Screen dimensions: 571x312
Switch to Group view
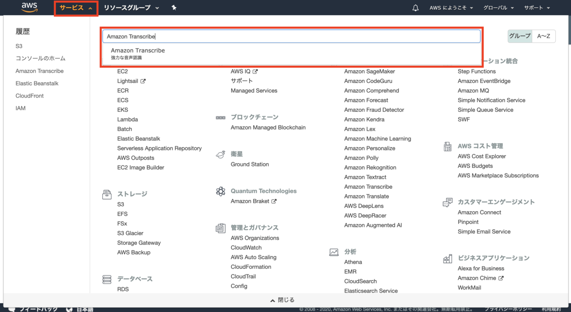(x=520, y=36)
